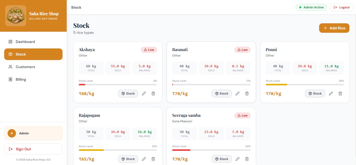Open the Billing section icon
Image resolution: width=356 pixels, height=165 pixels.
click(x=10, y=79)
